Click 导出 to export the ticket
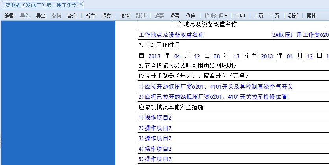329x165 pixels. [x=41, y=16]
